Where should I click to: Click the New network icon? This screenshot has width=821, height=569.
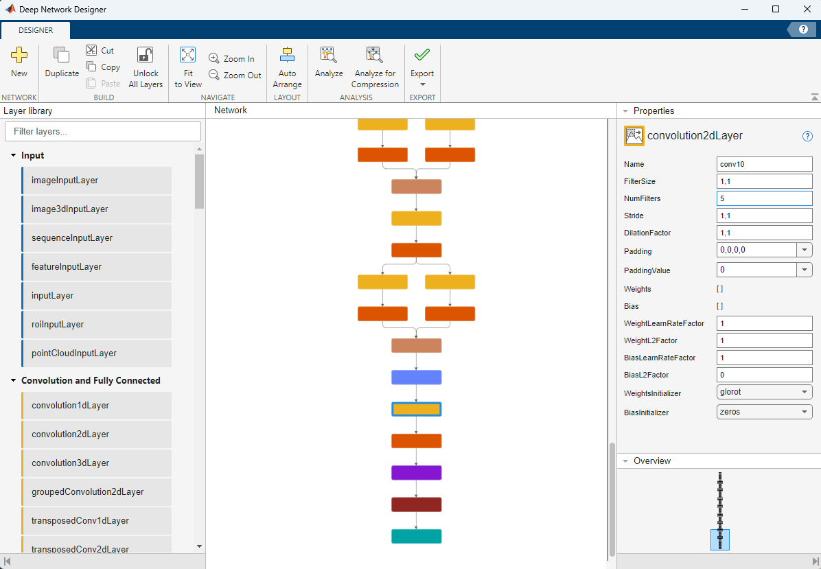click(19, 56)
